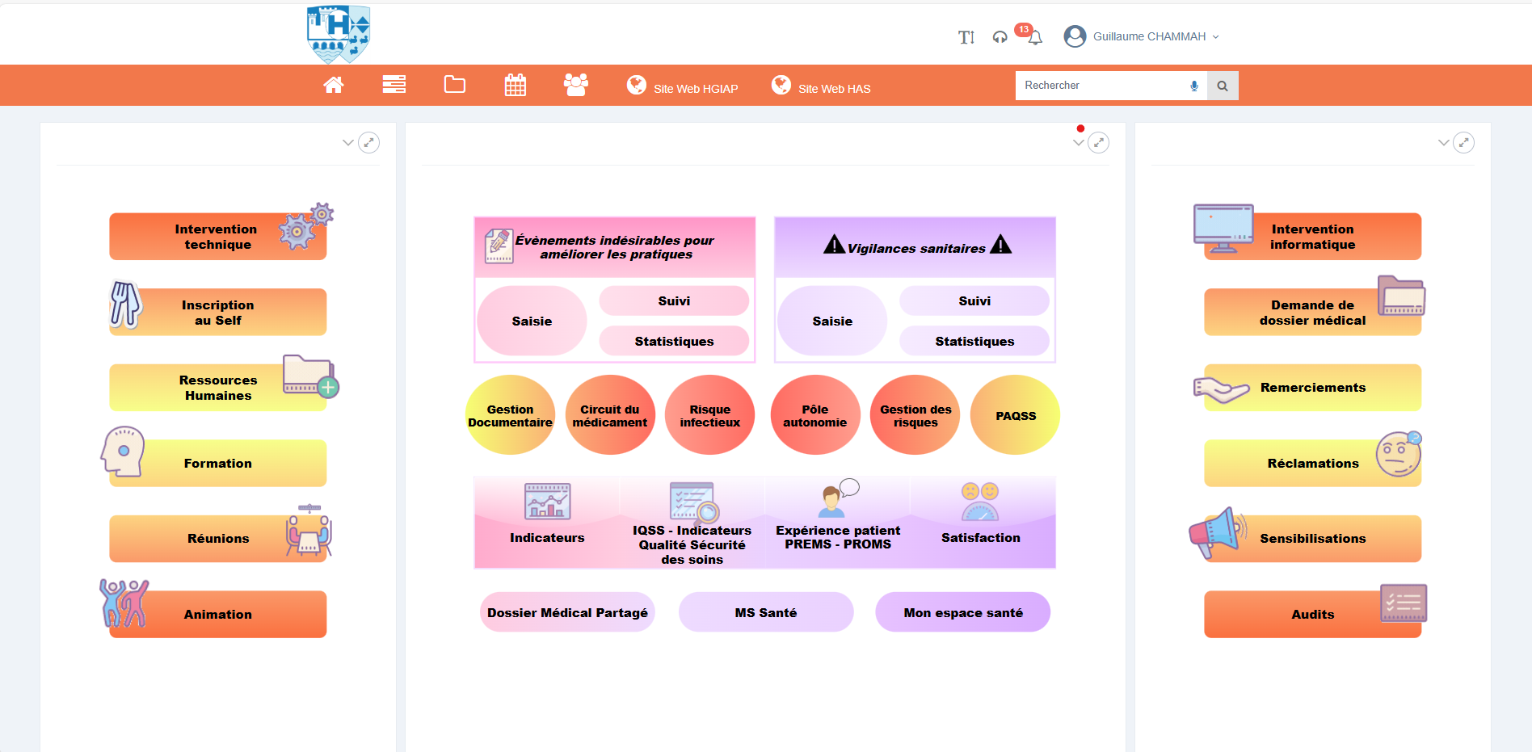
Task: Click the headset support icon
Action: tap(1000, 37)
